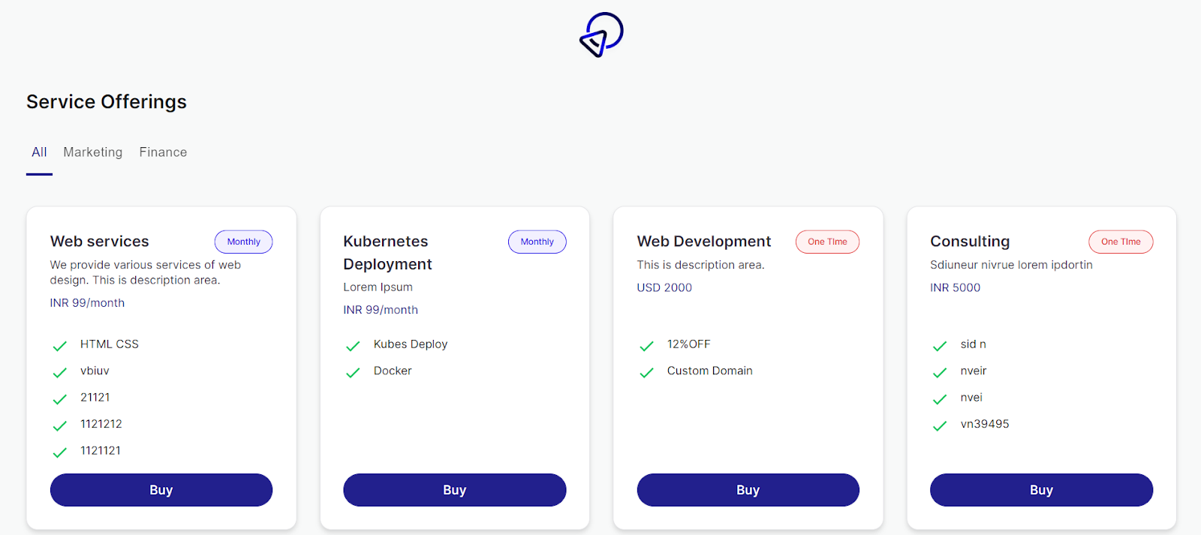Screen dimensions: 1201x535
Task: Click the USD 2000 price
Action: coord(664,287)
